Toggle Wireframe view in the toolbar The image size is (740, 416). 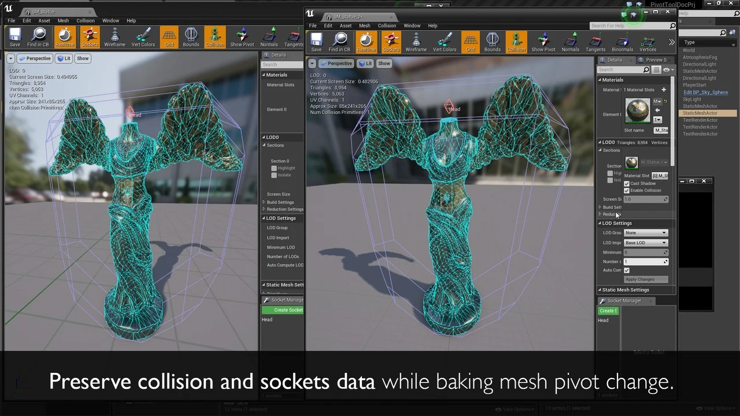(416, 40)
